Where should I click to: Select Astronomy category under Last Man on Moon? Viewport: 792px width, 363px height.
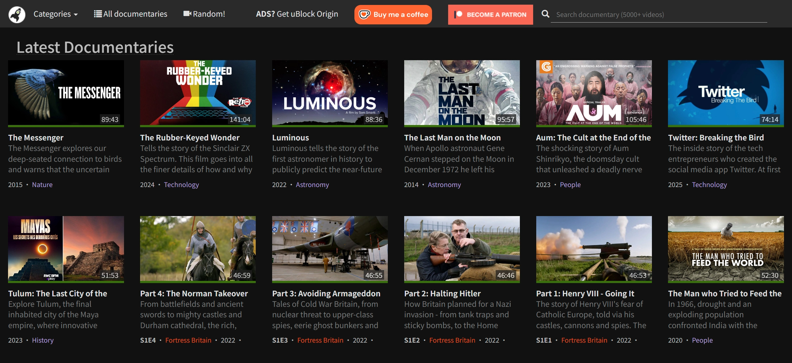click(444, 185)
